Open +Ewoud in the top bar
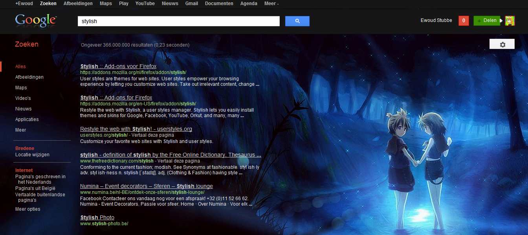Image resolution: width=528 pixels, height=235 pixels. tap(24, 4)
